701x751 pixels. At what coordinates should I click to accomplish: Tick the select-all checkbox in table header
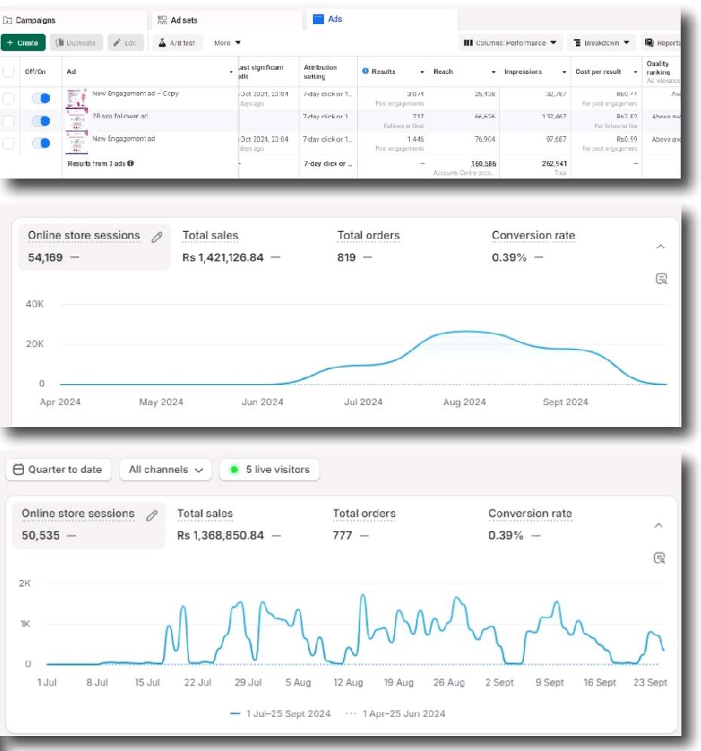(x=8, y=72)
